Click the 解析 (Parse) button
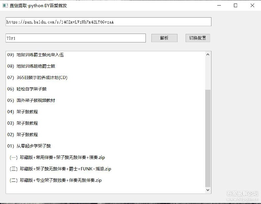This screenshot has height=204, width=261. point(164,38)
